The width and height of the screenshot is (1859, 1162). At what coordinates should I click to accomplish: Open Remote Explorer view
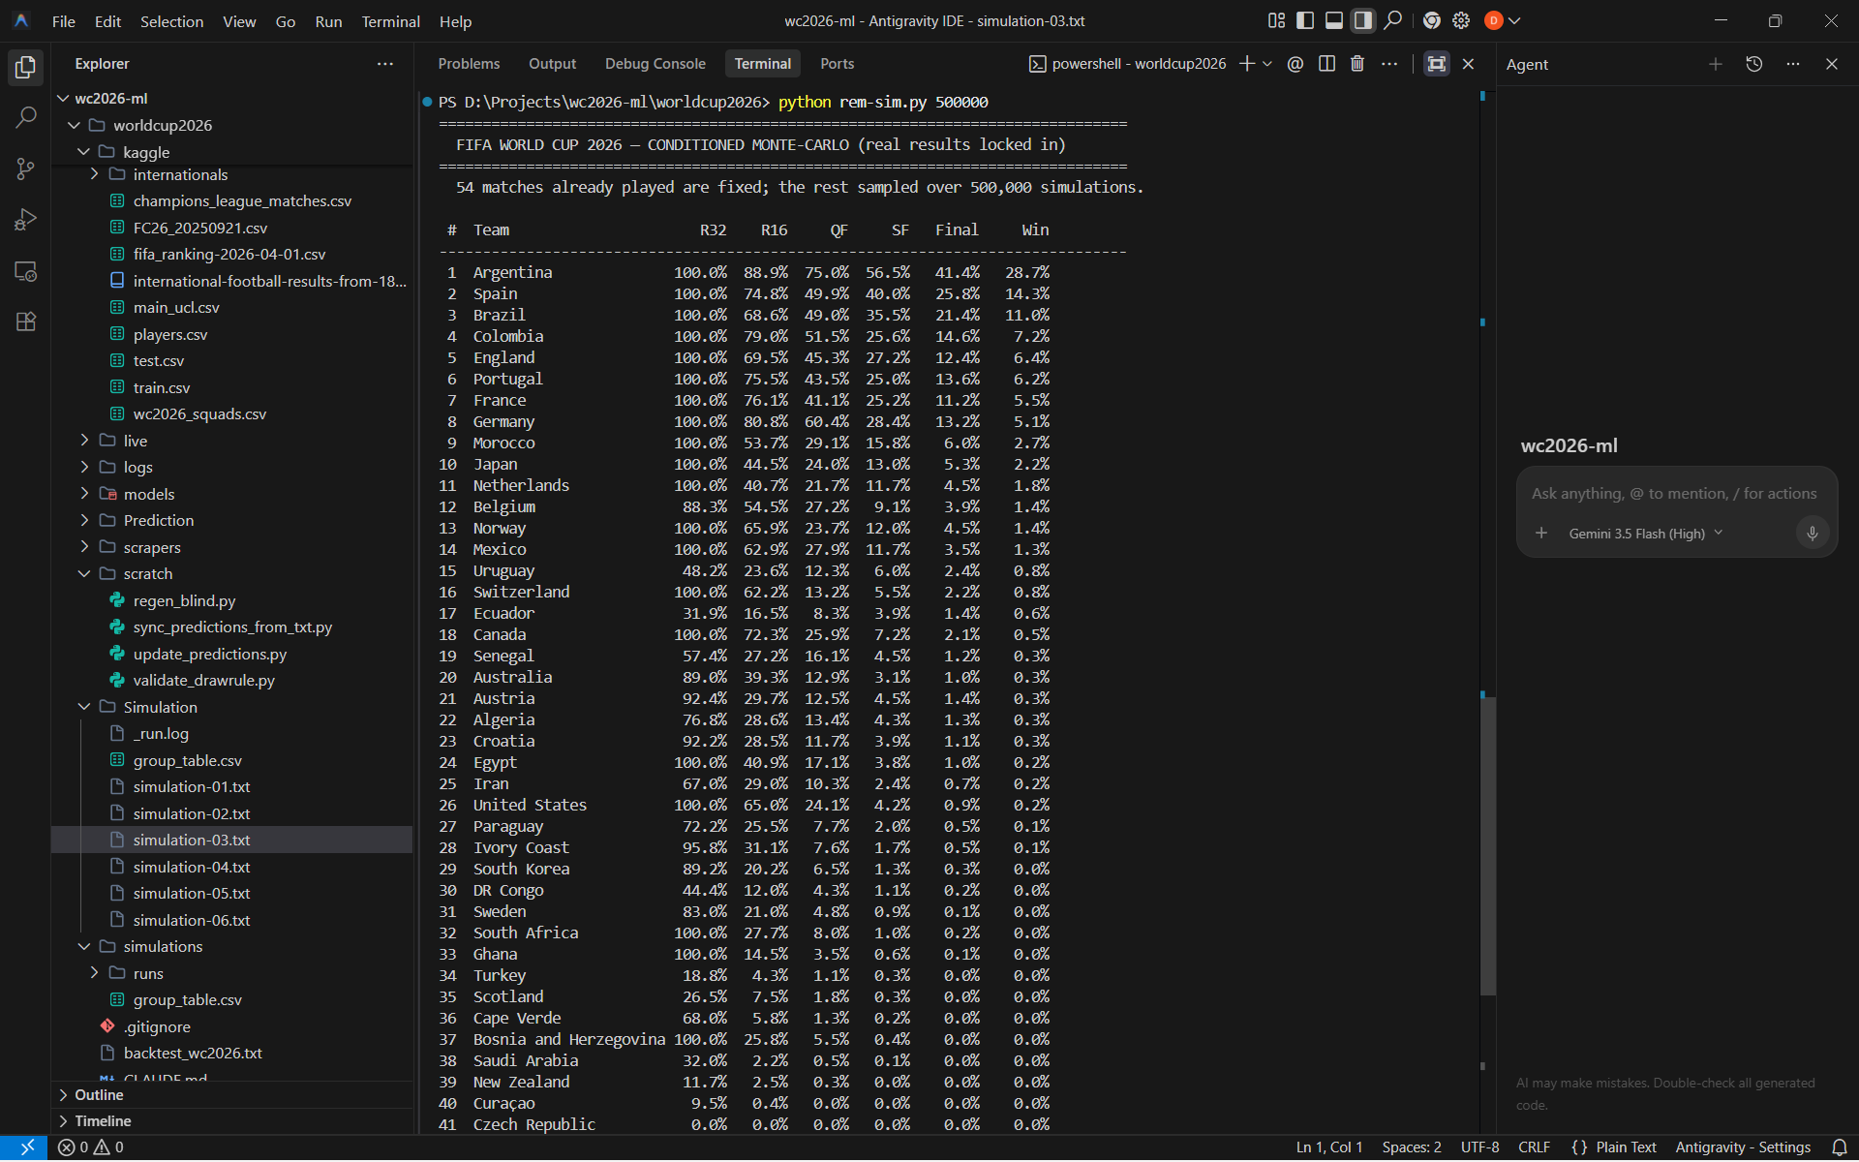[26, 271]
